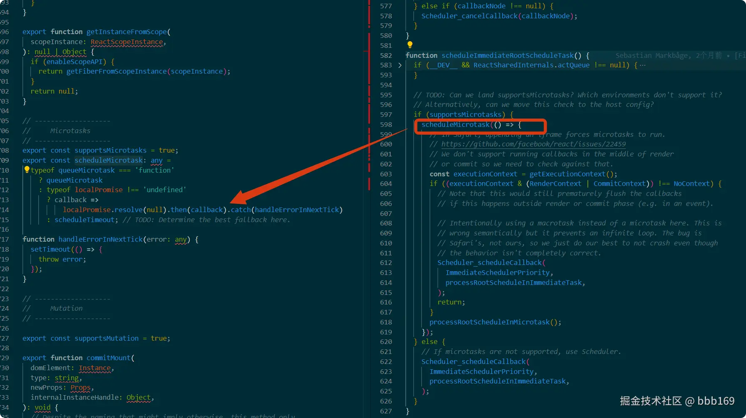Click the lightbulb beside typeof queueMicrotask

[27, 170]
